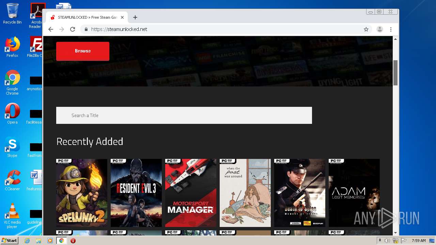
Task: Open the Recycle Bin desktop icon
Action: pos(12,14)
